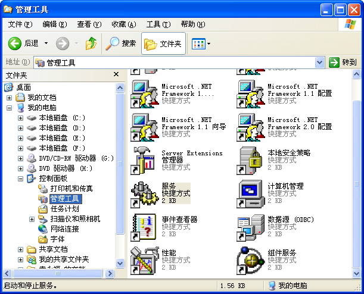This screenshot has width=364, height=294.
Task: Select 打印机和传真 in folder tree
Action: point(71,189)
